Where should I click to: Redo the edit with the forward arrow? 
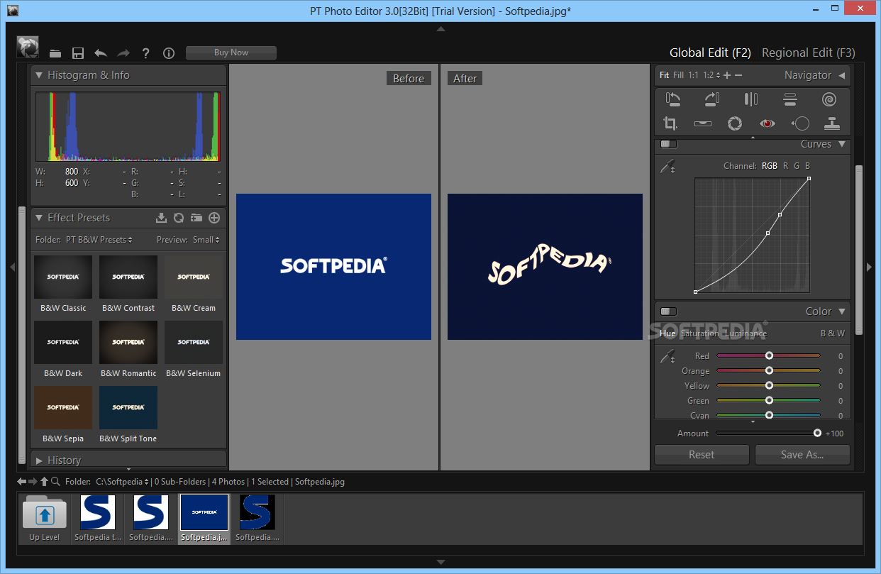(123, 53)
